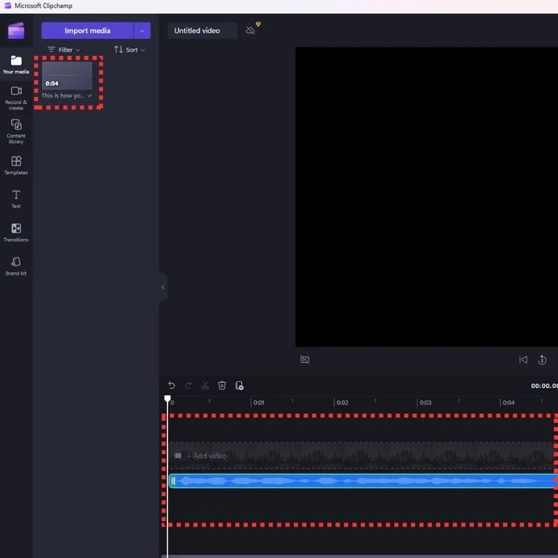Collapse the media side panel
The height and width of the screenshot is (558, 558).
(163, 287)
